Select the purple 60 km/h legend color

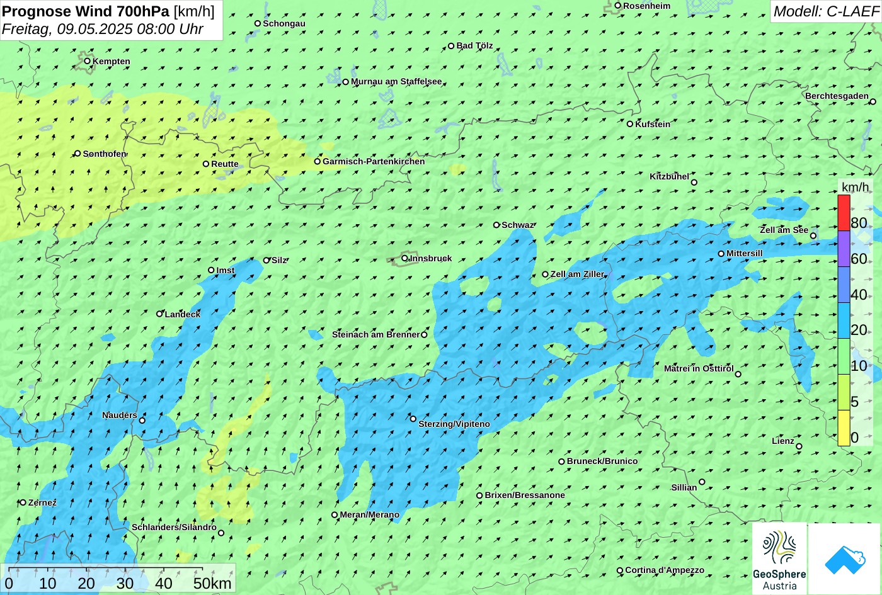[x=844, y=249]
